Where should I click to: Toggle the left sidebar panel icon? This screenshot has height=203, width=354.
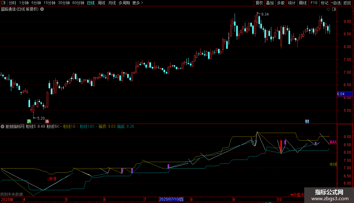[x=3, y=3]
